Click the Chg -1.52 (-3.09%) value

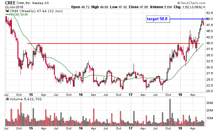pyautogui.click(x=188, y=7)
